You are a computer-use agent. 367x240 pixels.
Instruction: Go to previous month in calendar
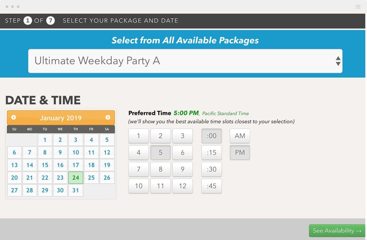click(x=14, y=118)
